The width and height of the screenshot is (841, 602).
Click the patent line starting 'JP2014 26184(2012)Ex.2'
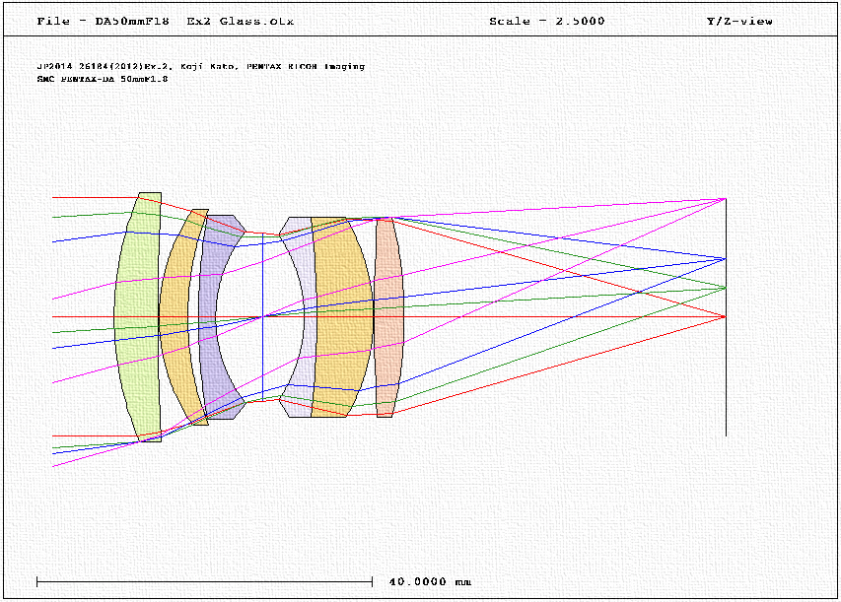click(x=200, y=66)
